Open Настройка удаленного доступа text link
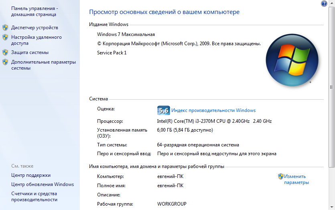 [x=36, y=40]
